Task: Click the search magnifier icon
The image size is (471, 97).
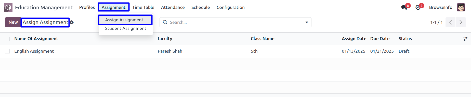Action: pyautogui.click(x=165, y=22)
